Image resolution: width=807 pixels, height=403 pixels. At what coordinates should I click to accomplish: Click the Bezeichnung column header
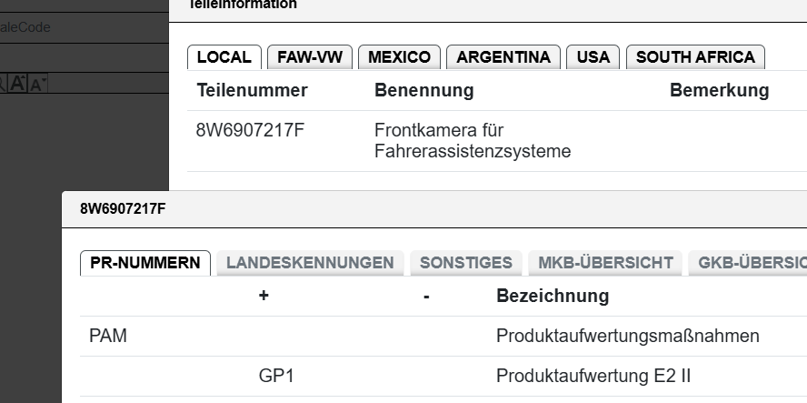pos(553,296)
